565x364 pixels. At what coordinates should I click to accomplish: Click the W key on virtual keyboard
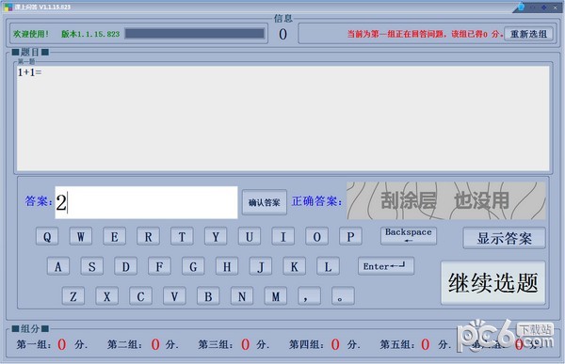click(x=81, y=236)
